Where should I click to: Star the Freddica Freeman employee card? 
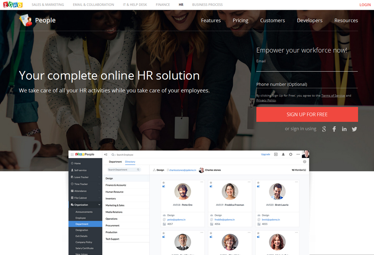211,183
